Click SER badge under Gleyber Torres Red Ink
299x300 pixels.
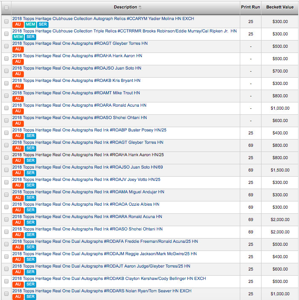(x=30, y=148)
